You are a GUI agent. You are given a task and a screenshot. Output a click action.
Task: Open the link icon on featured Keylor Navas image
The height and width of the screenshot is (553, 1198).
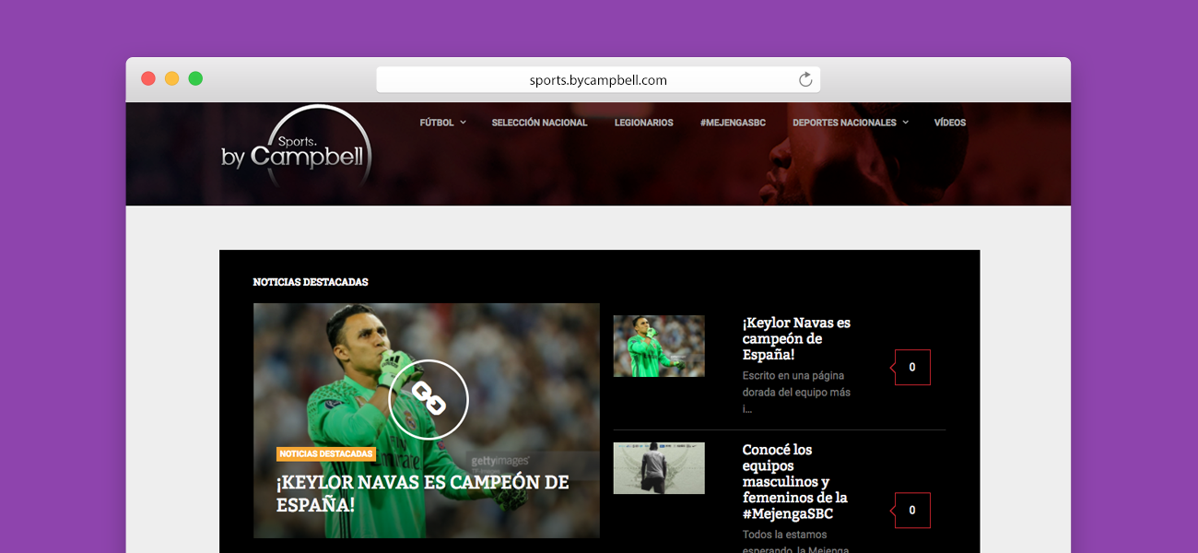pos(429,399)
